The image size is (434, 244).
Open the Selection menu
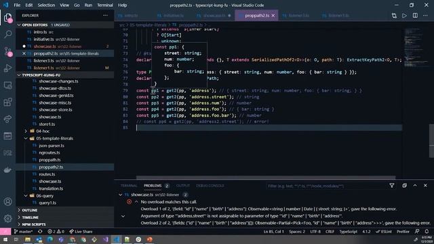[x=46, y=5]
